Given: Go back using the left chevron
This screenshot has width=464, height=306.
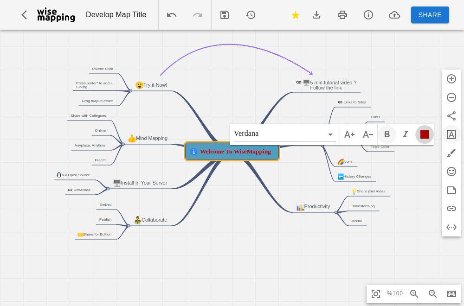Looking at the screenshot, I should click(x=24, y=15).
